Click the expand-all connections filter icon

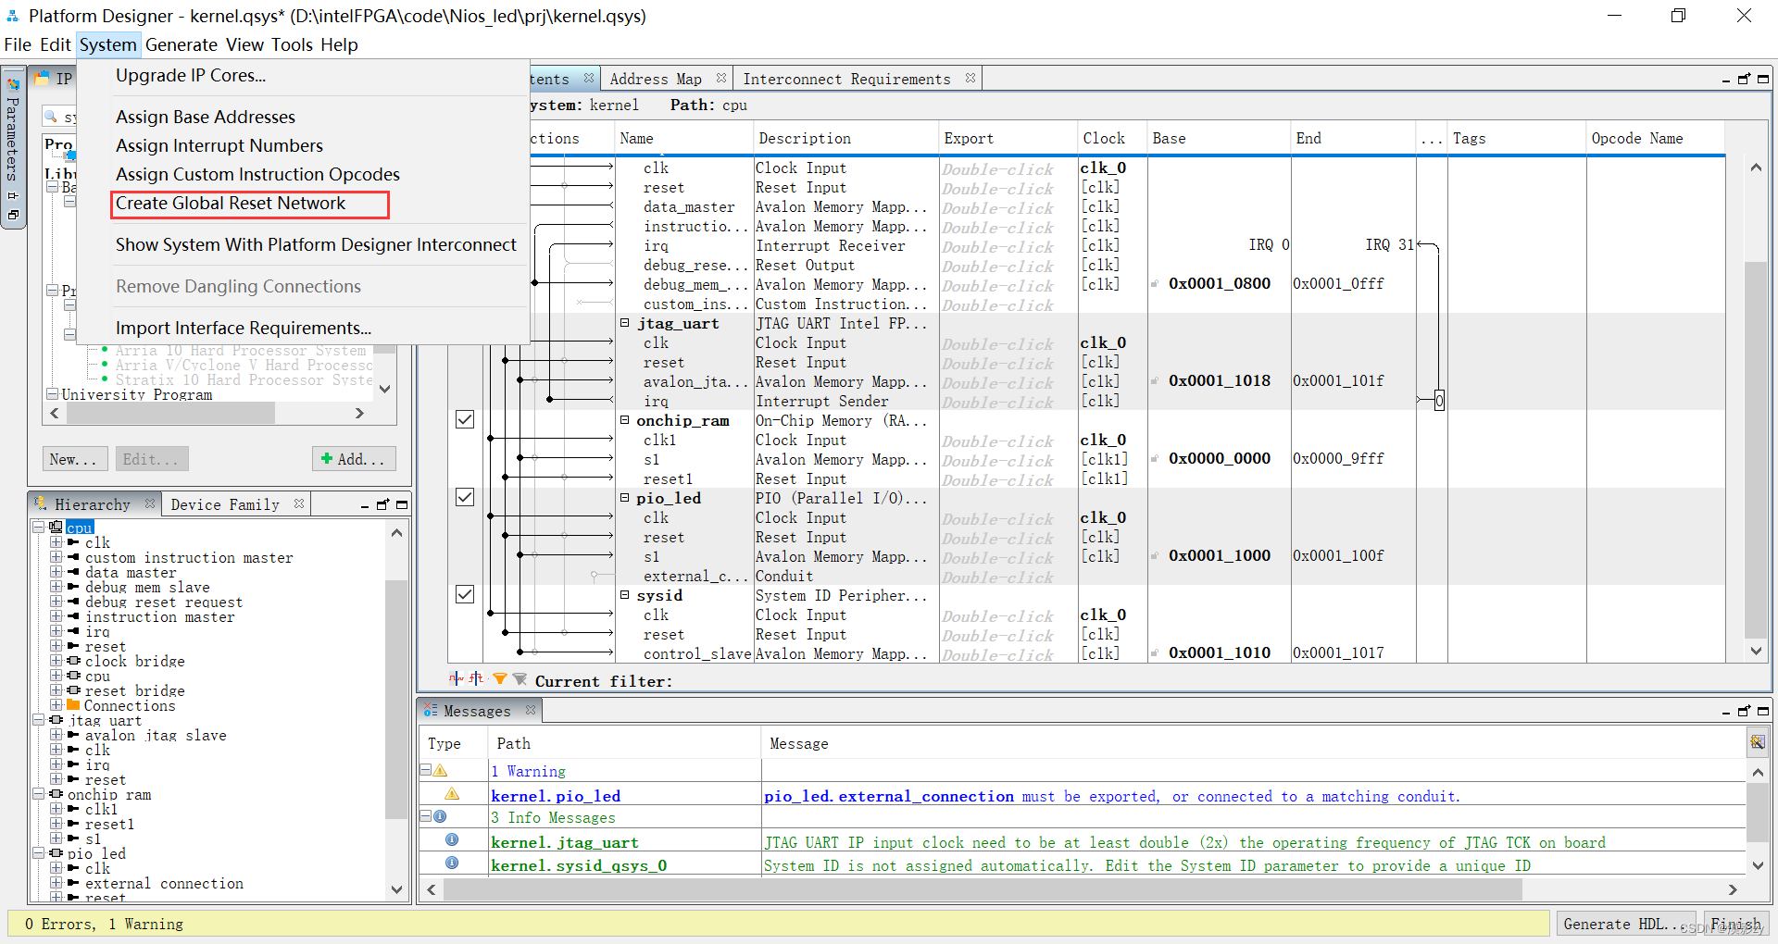pos(456,679)
